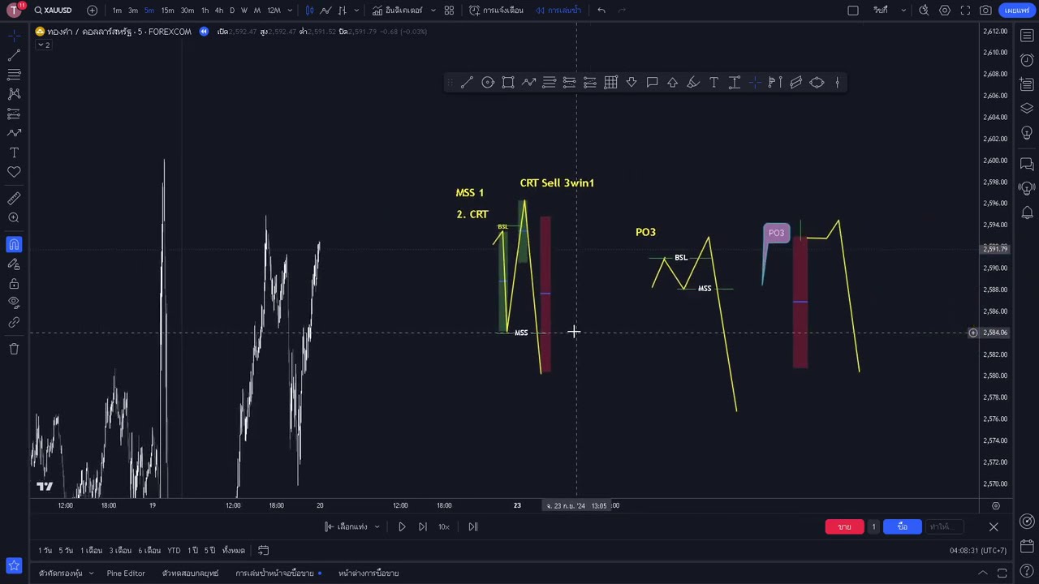Change the 10x replay speed
Screen dimensions: 1039x584
[x=444, y=527]
